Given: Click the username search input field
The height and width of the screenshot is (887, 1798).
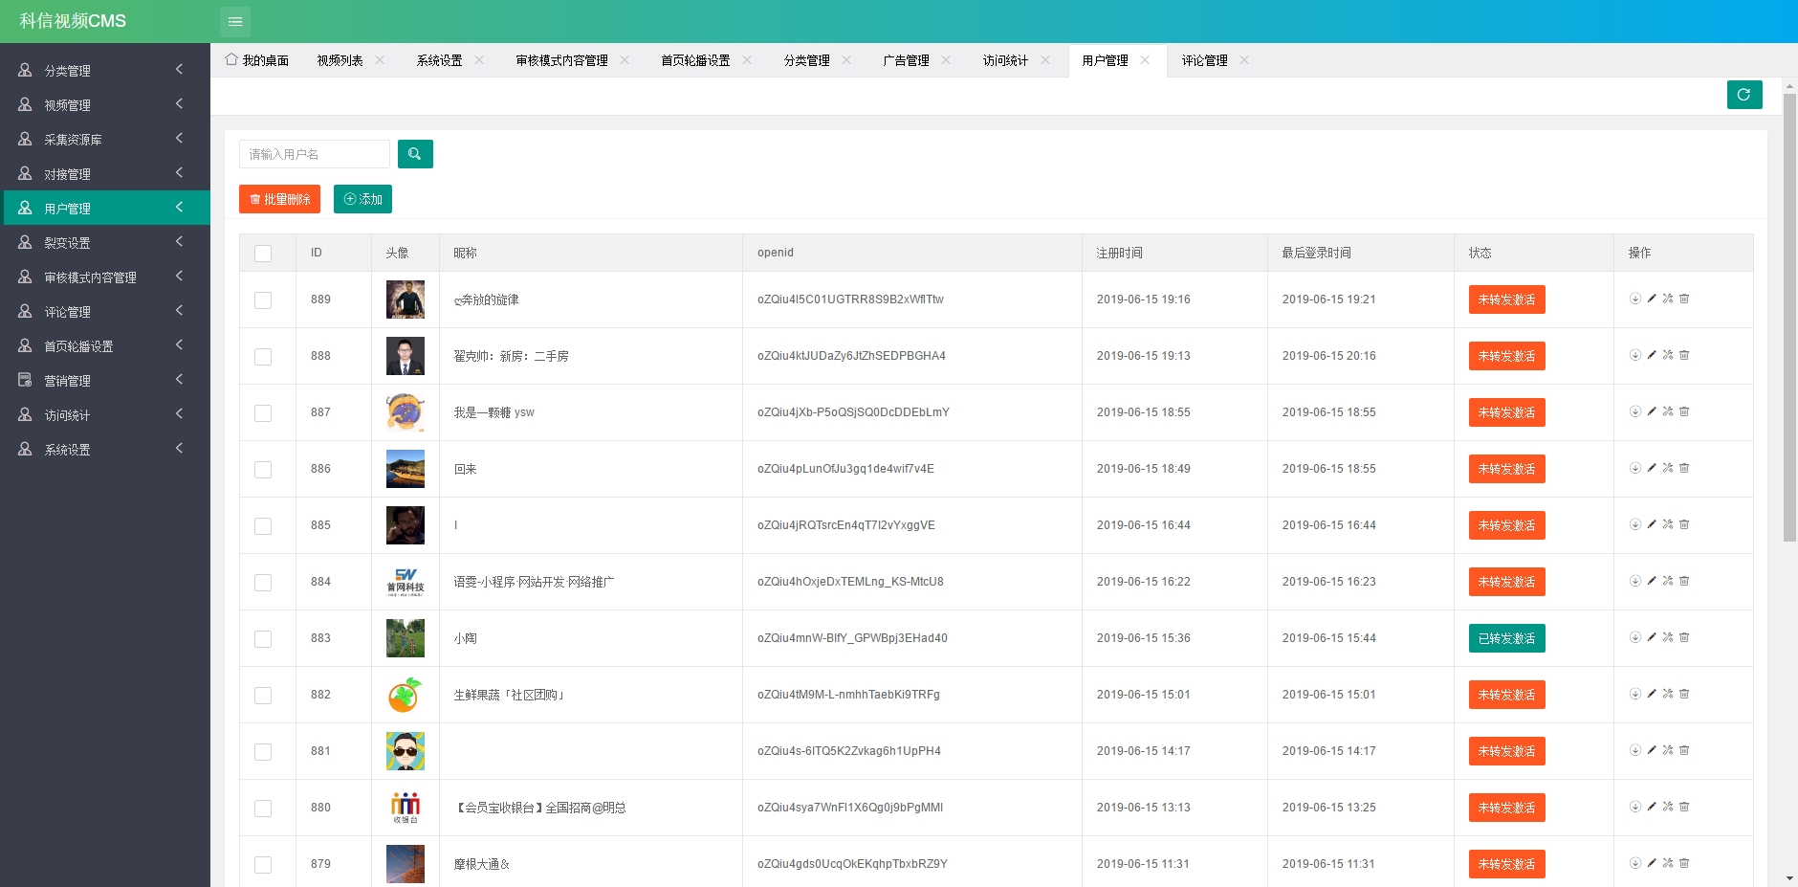Looking at the screenshot, I should click(315, 154).
